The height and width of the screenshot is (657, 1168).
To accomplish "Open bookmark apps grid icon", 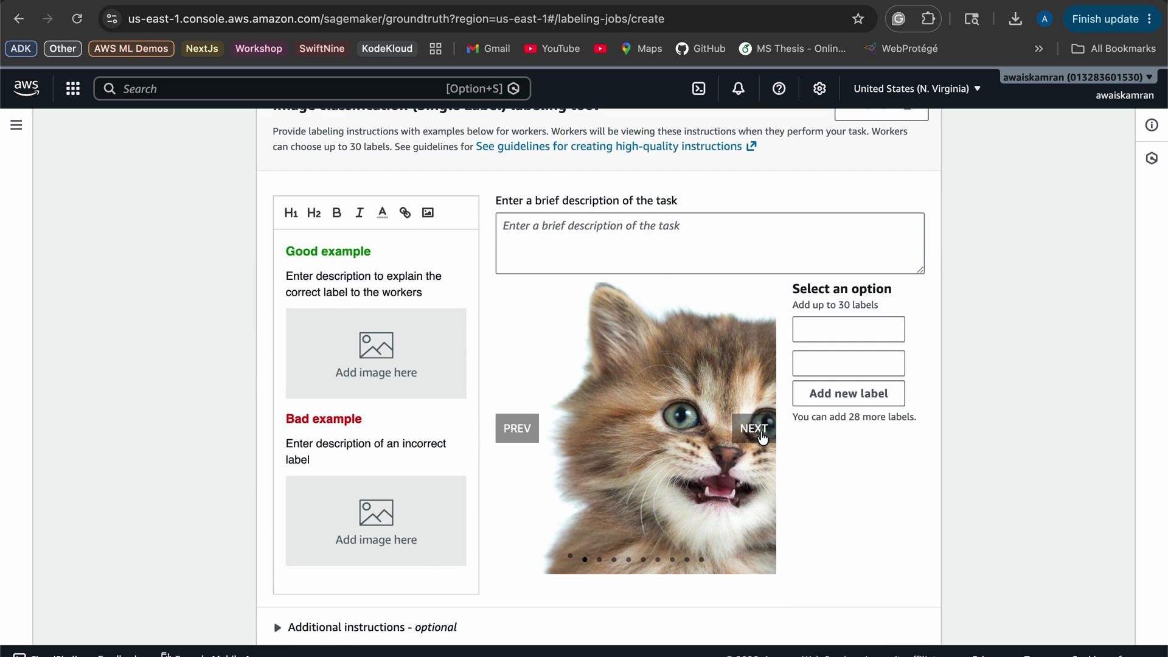I will 436,49.
